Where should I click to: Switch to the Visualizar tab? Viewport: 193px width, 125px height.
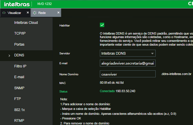point(14,13)
